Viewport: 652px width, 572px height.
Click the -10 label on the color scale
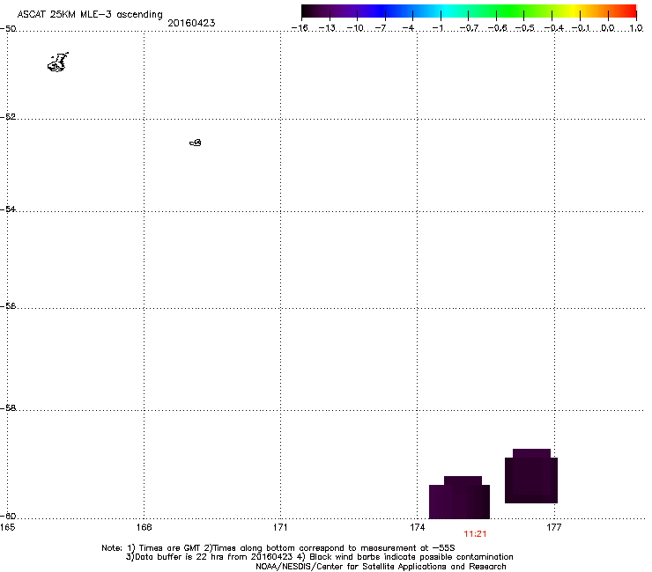click(355, 28)
